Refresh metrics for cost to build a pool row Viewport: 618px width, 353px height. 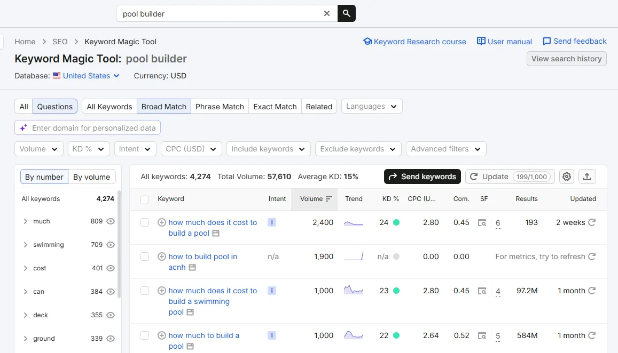[x=592, y=222]
